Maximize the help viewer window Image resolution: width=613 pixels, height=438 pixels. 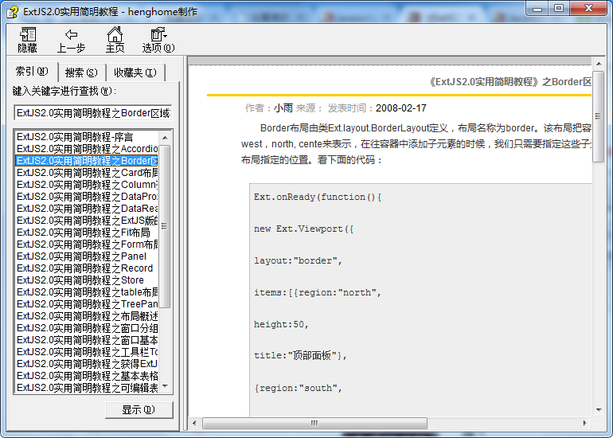(558, 9)
